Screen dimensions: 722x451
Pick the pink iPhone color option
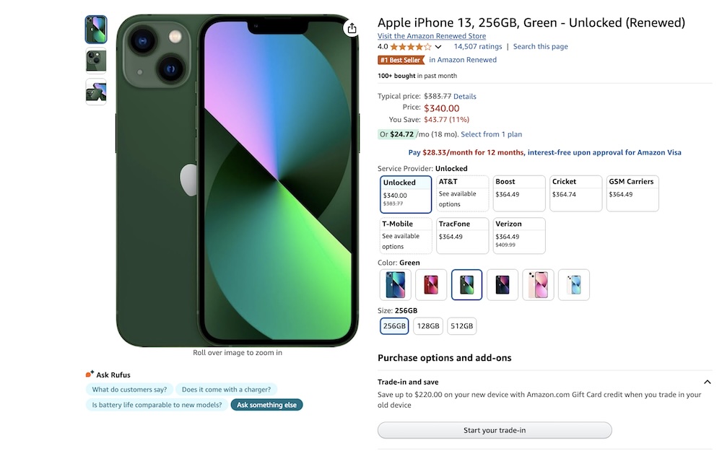[x=538, y=285]
